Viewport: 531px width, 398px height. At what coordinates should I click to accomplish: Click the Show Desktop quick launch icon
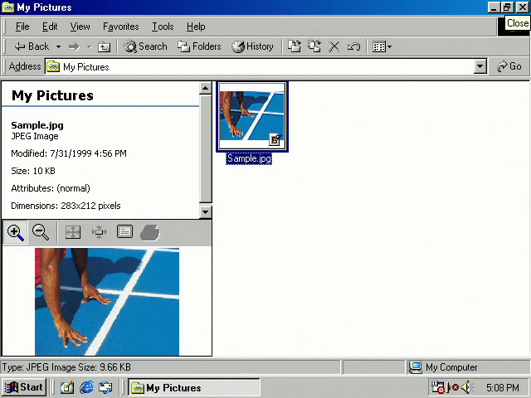coord(67,387)
